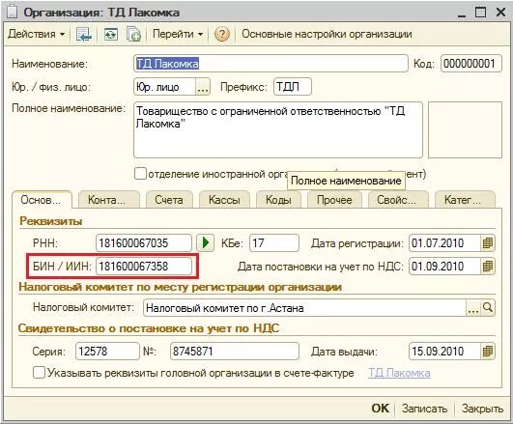Viewport: 513px width, 424px height.
Task: Click Код field 000000001
Action: pos(471,64)
